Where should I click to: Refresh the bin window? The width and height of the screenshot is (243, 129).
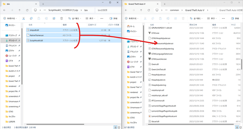(27, 10)
